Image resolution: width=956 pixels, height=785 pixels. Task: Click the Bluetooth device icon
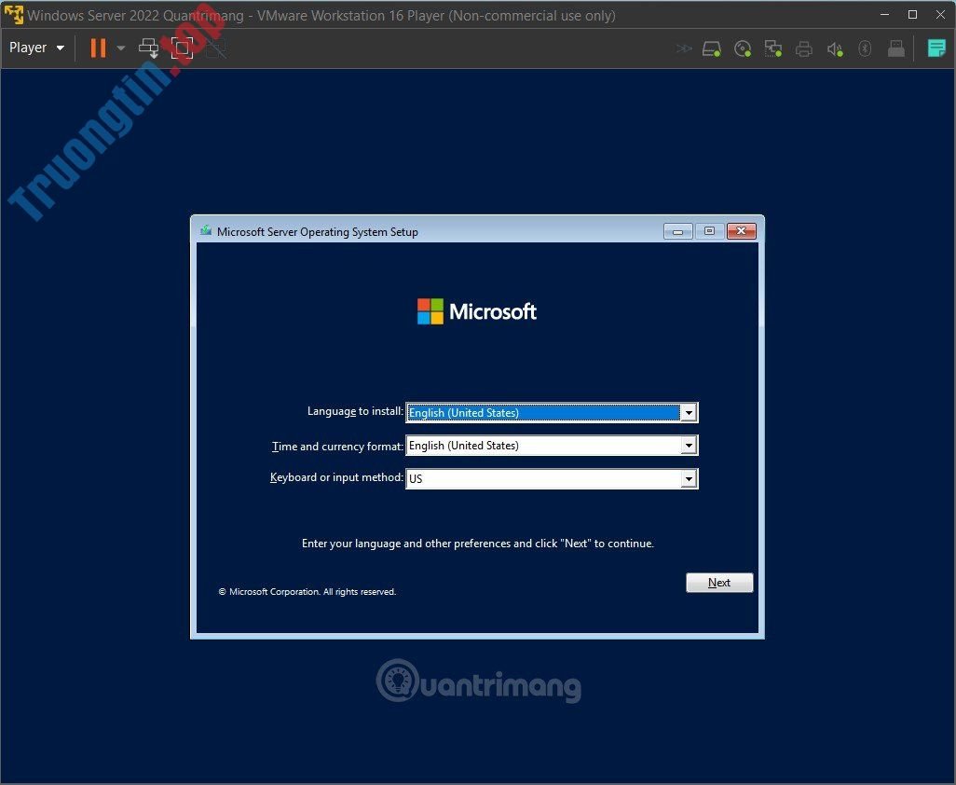[865, 48]
